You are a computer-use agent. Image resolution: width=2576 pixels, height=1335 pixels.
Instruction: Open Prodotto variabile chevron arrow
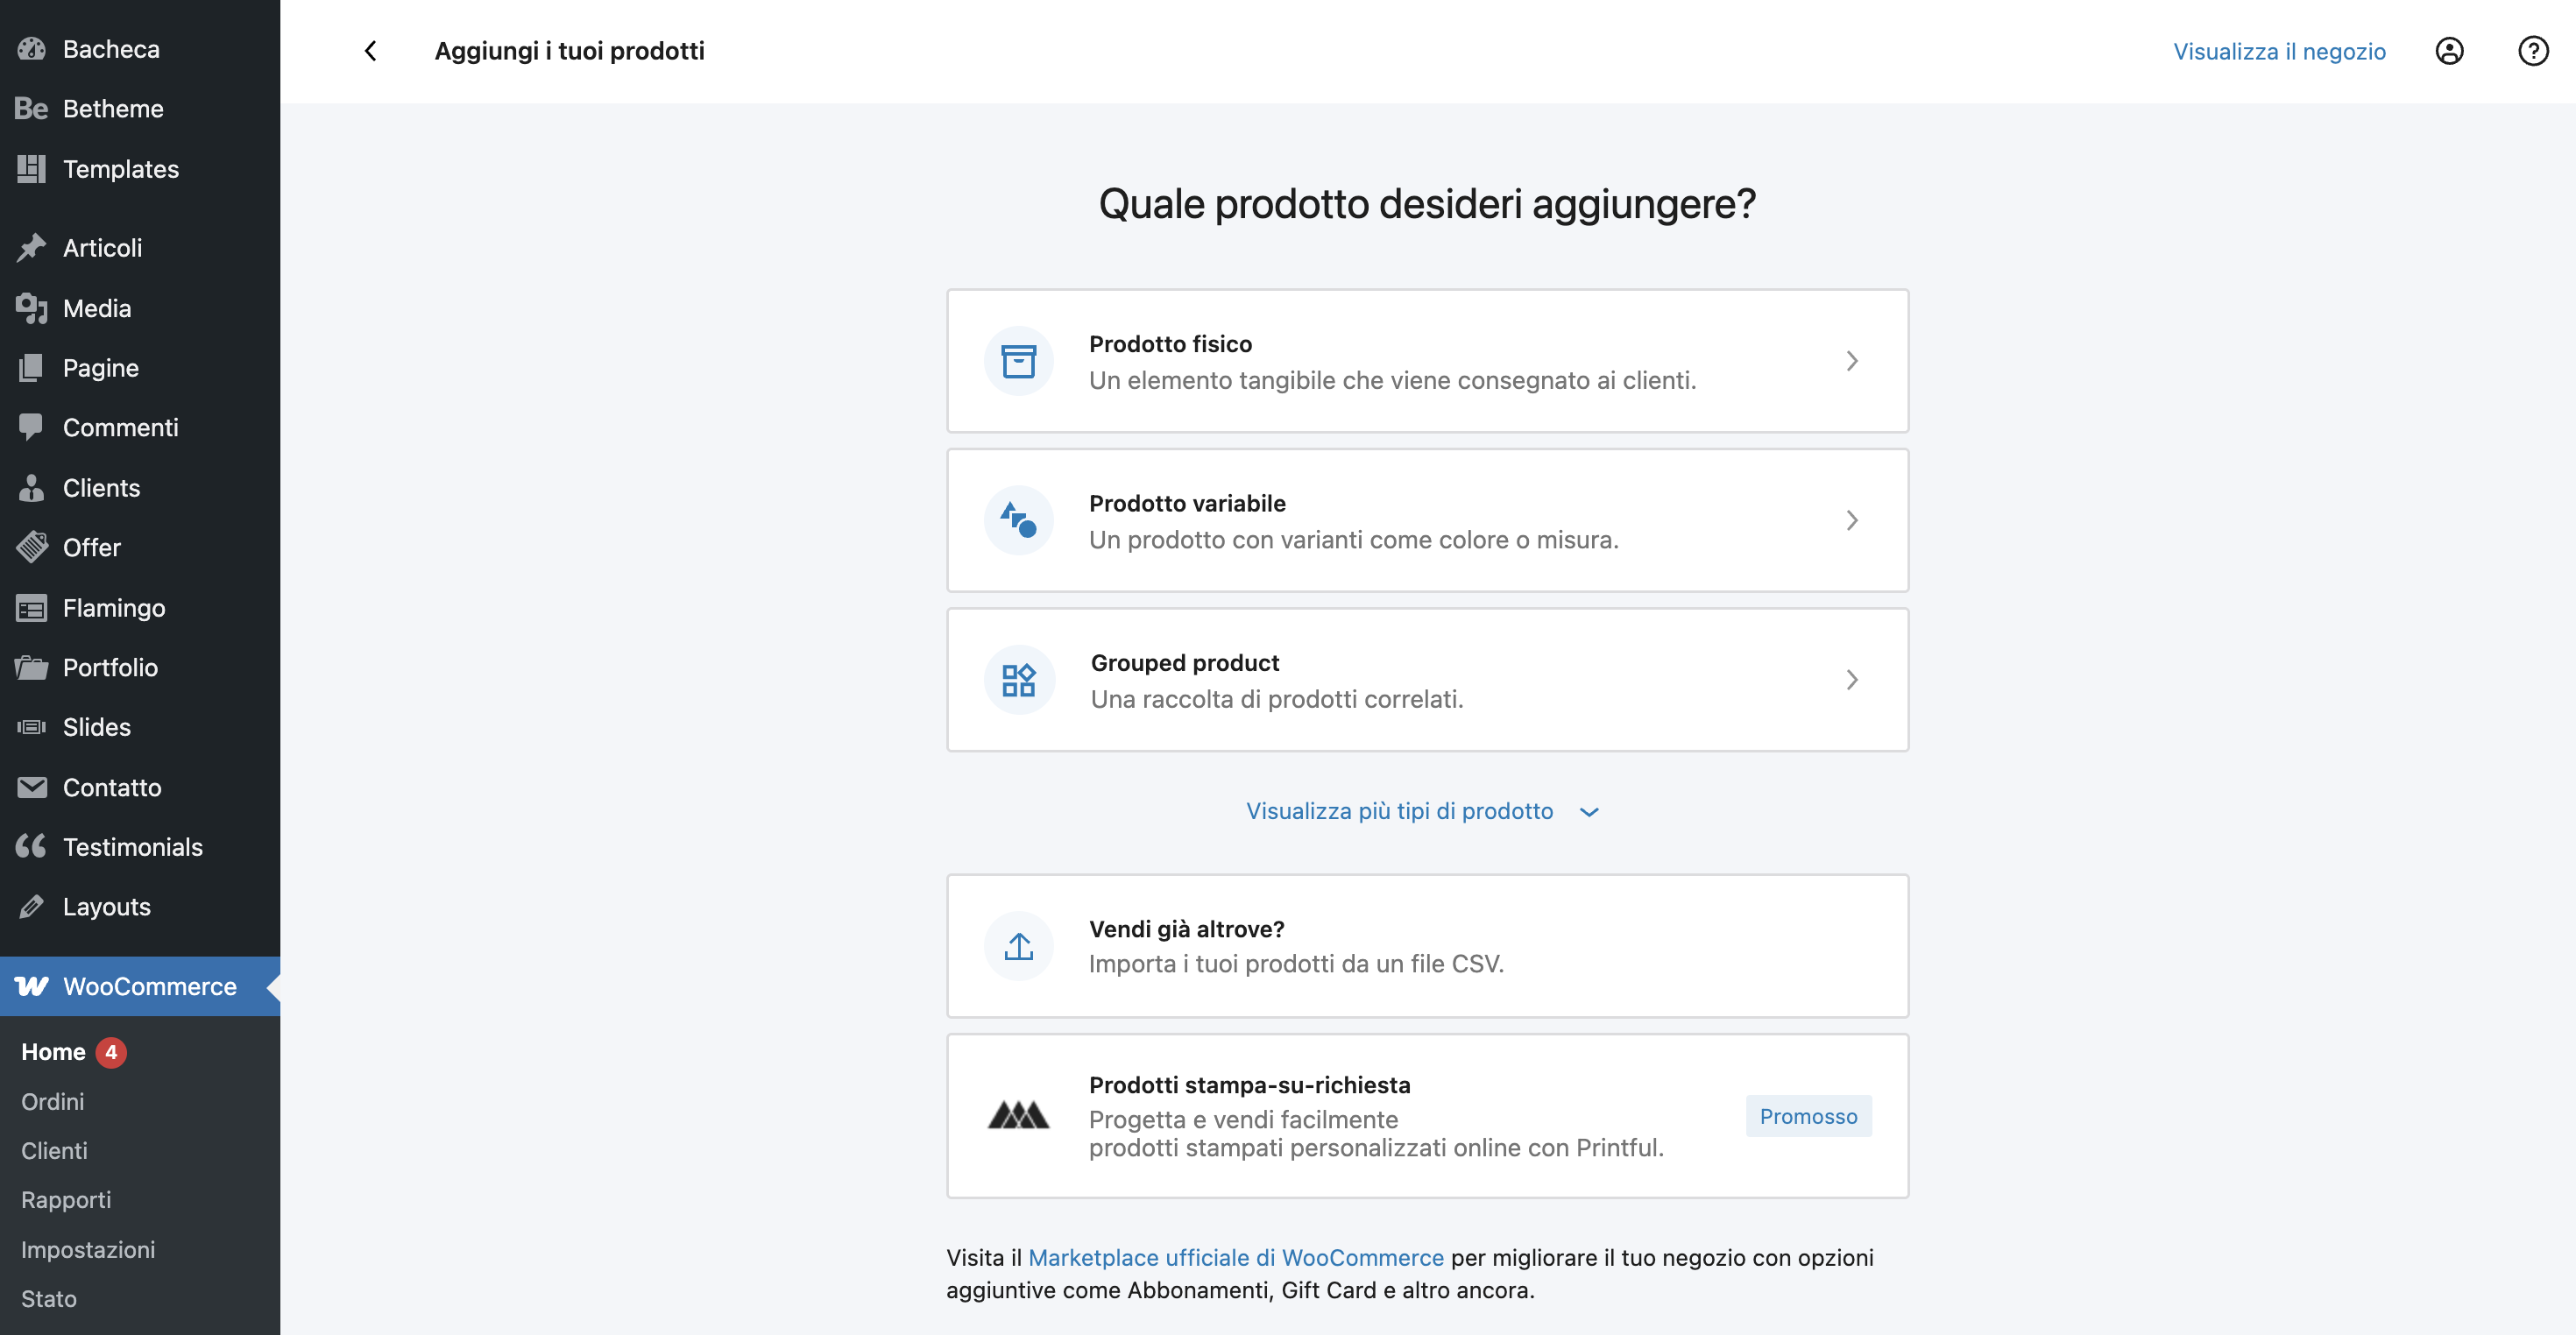point(1851,520)
